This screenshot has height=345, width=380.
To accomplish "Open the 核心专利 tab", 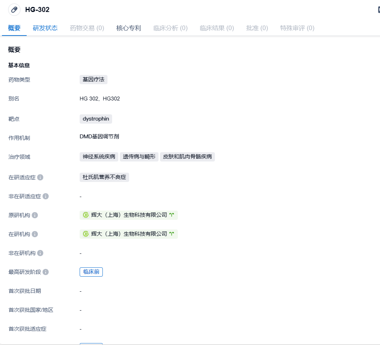I will pos(129,28).
